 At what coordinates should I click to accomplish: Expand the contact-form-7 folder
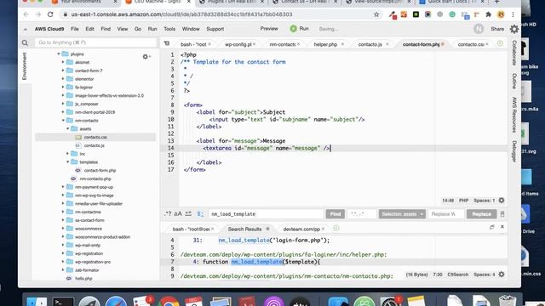point(63,71)
